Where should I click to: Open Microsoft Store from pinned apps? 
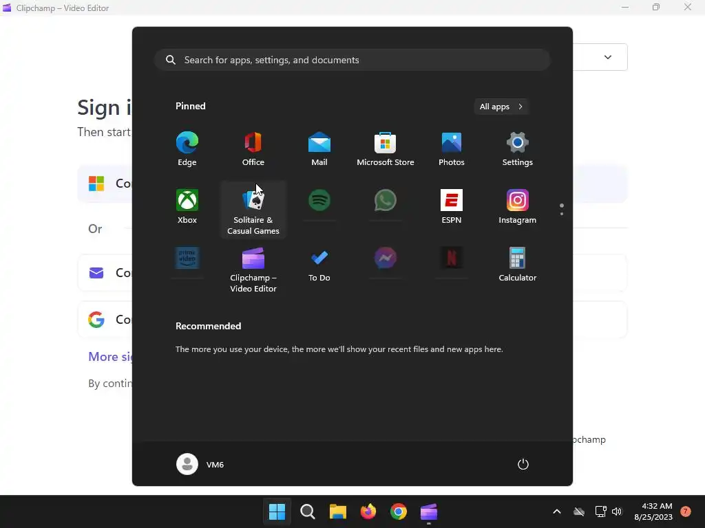click(386, 148)
